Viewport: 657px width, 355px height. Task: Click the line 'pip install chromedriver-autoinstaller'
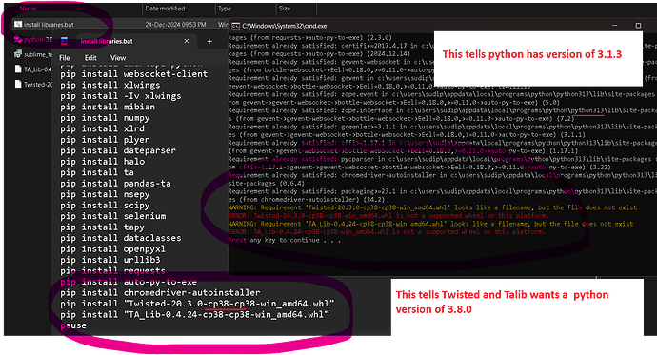point(160,292)
